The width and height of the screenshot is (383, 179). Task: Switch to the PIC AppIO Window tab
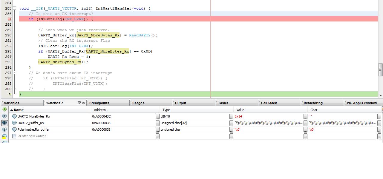click(364, 103)
